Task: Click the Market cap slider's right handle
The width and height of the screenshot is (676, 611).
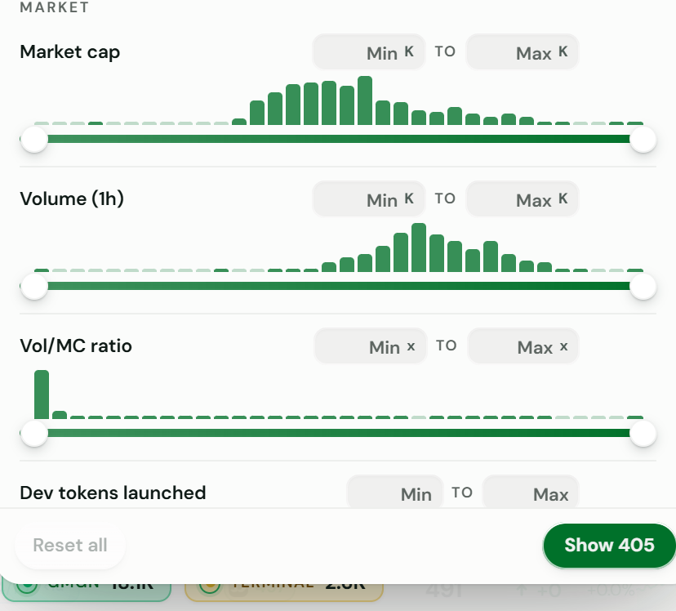Action: [643, 140]
